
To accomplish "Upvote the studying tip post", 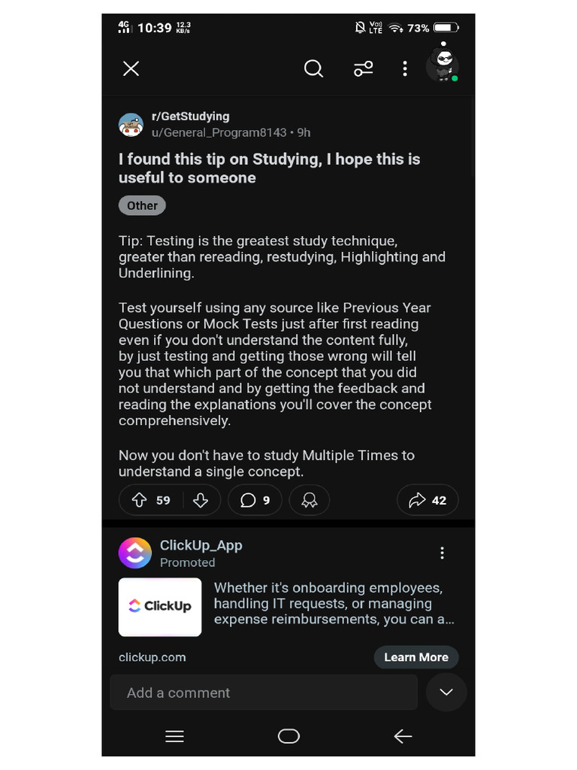I will (140, 500).
